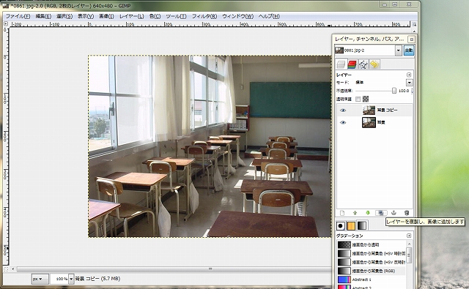Image resolution: width=469 pixels, height=289 pixels.
Task: Click the opacity value stepper arrows
Action: point(412,91)
